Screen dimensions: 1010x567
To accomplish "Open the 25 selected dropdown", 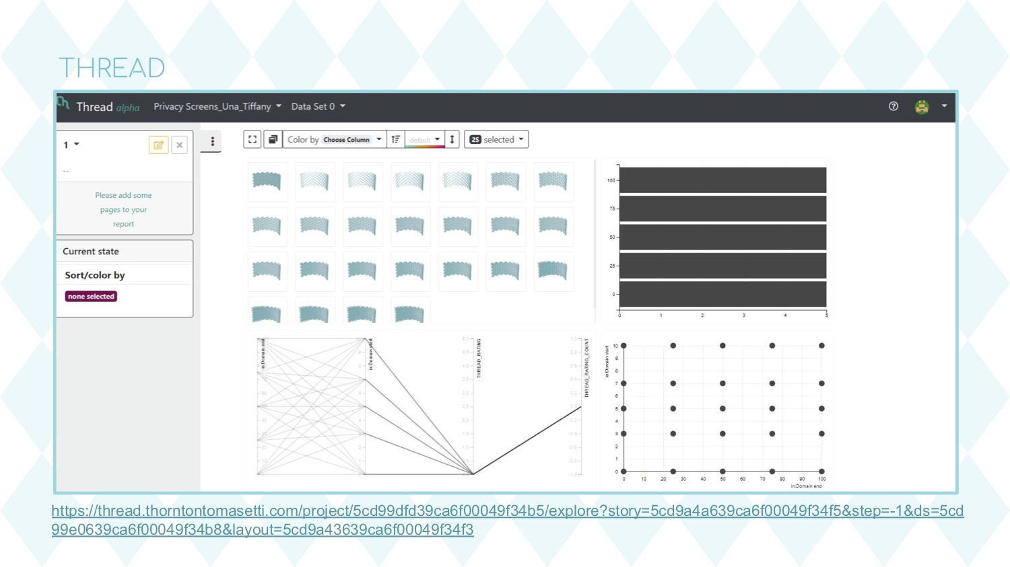I will tap(496, 139).
